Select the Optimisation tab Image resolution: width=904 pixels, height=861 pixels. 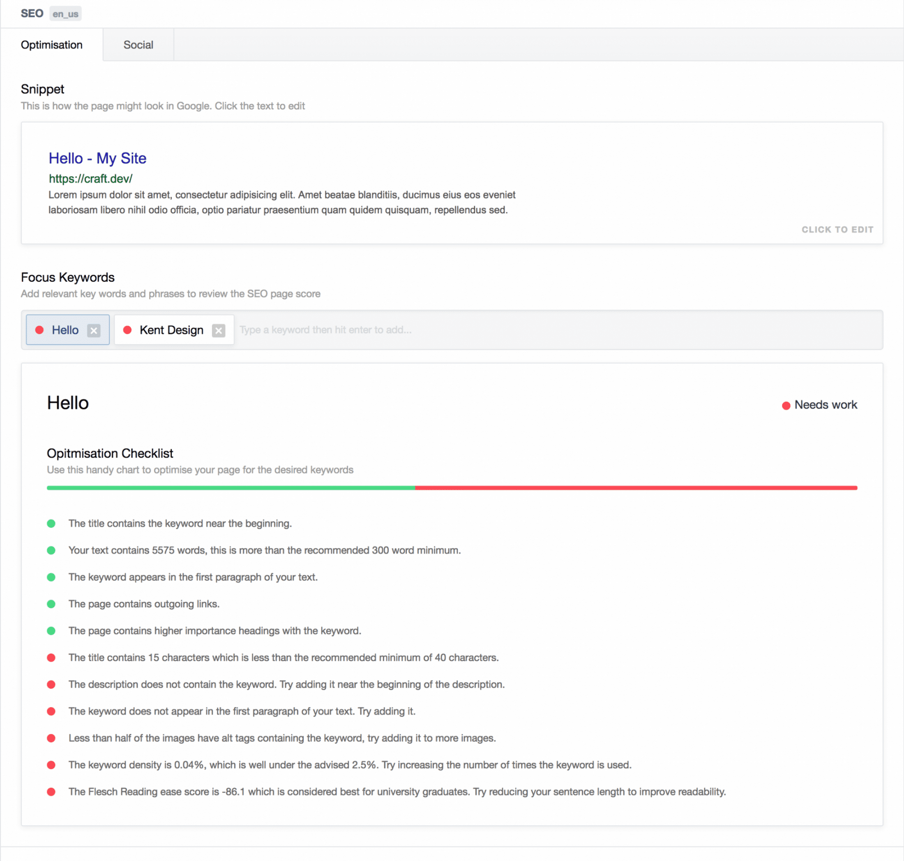coord(51,45)
